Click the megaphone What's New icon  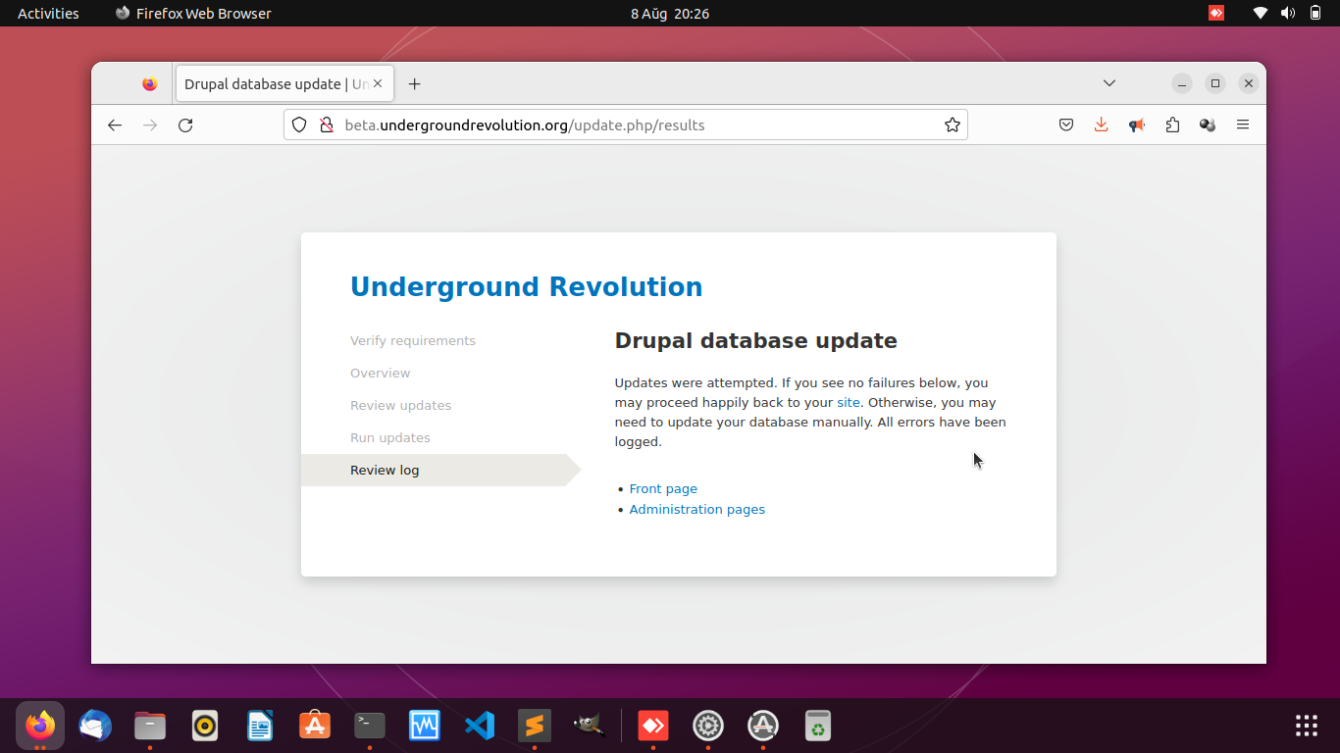point(1137,125)
